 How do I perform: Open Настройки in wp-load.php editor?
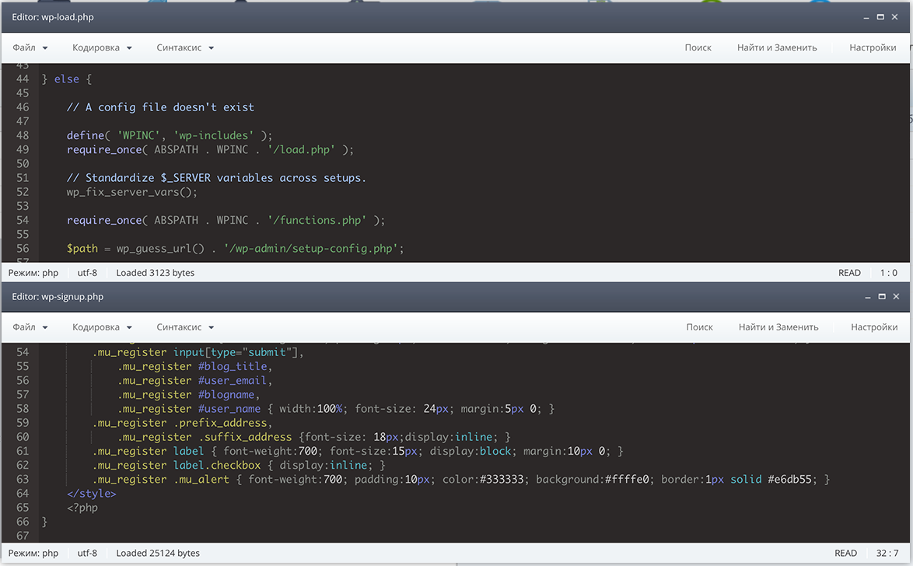coord(873,47)
